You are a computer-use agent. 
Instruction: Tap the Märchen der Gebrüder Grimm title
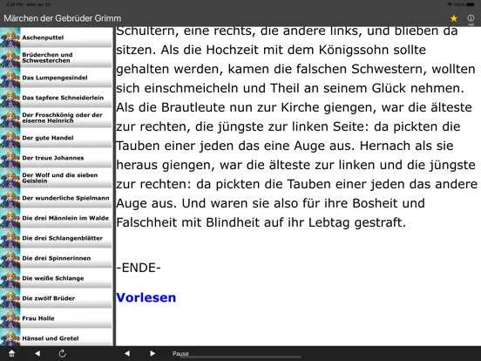point(62,18)
